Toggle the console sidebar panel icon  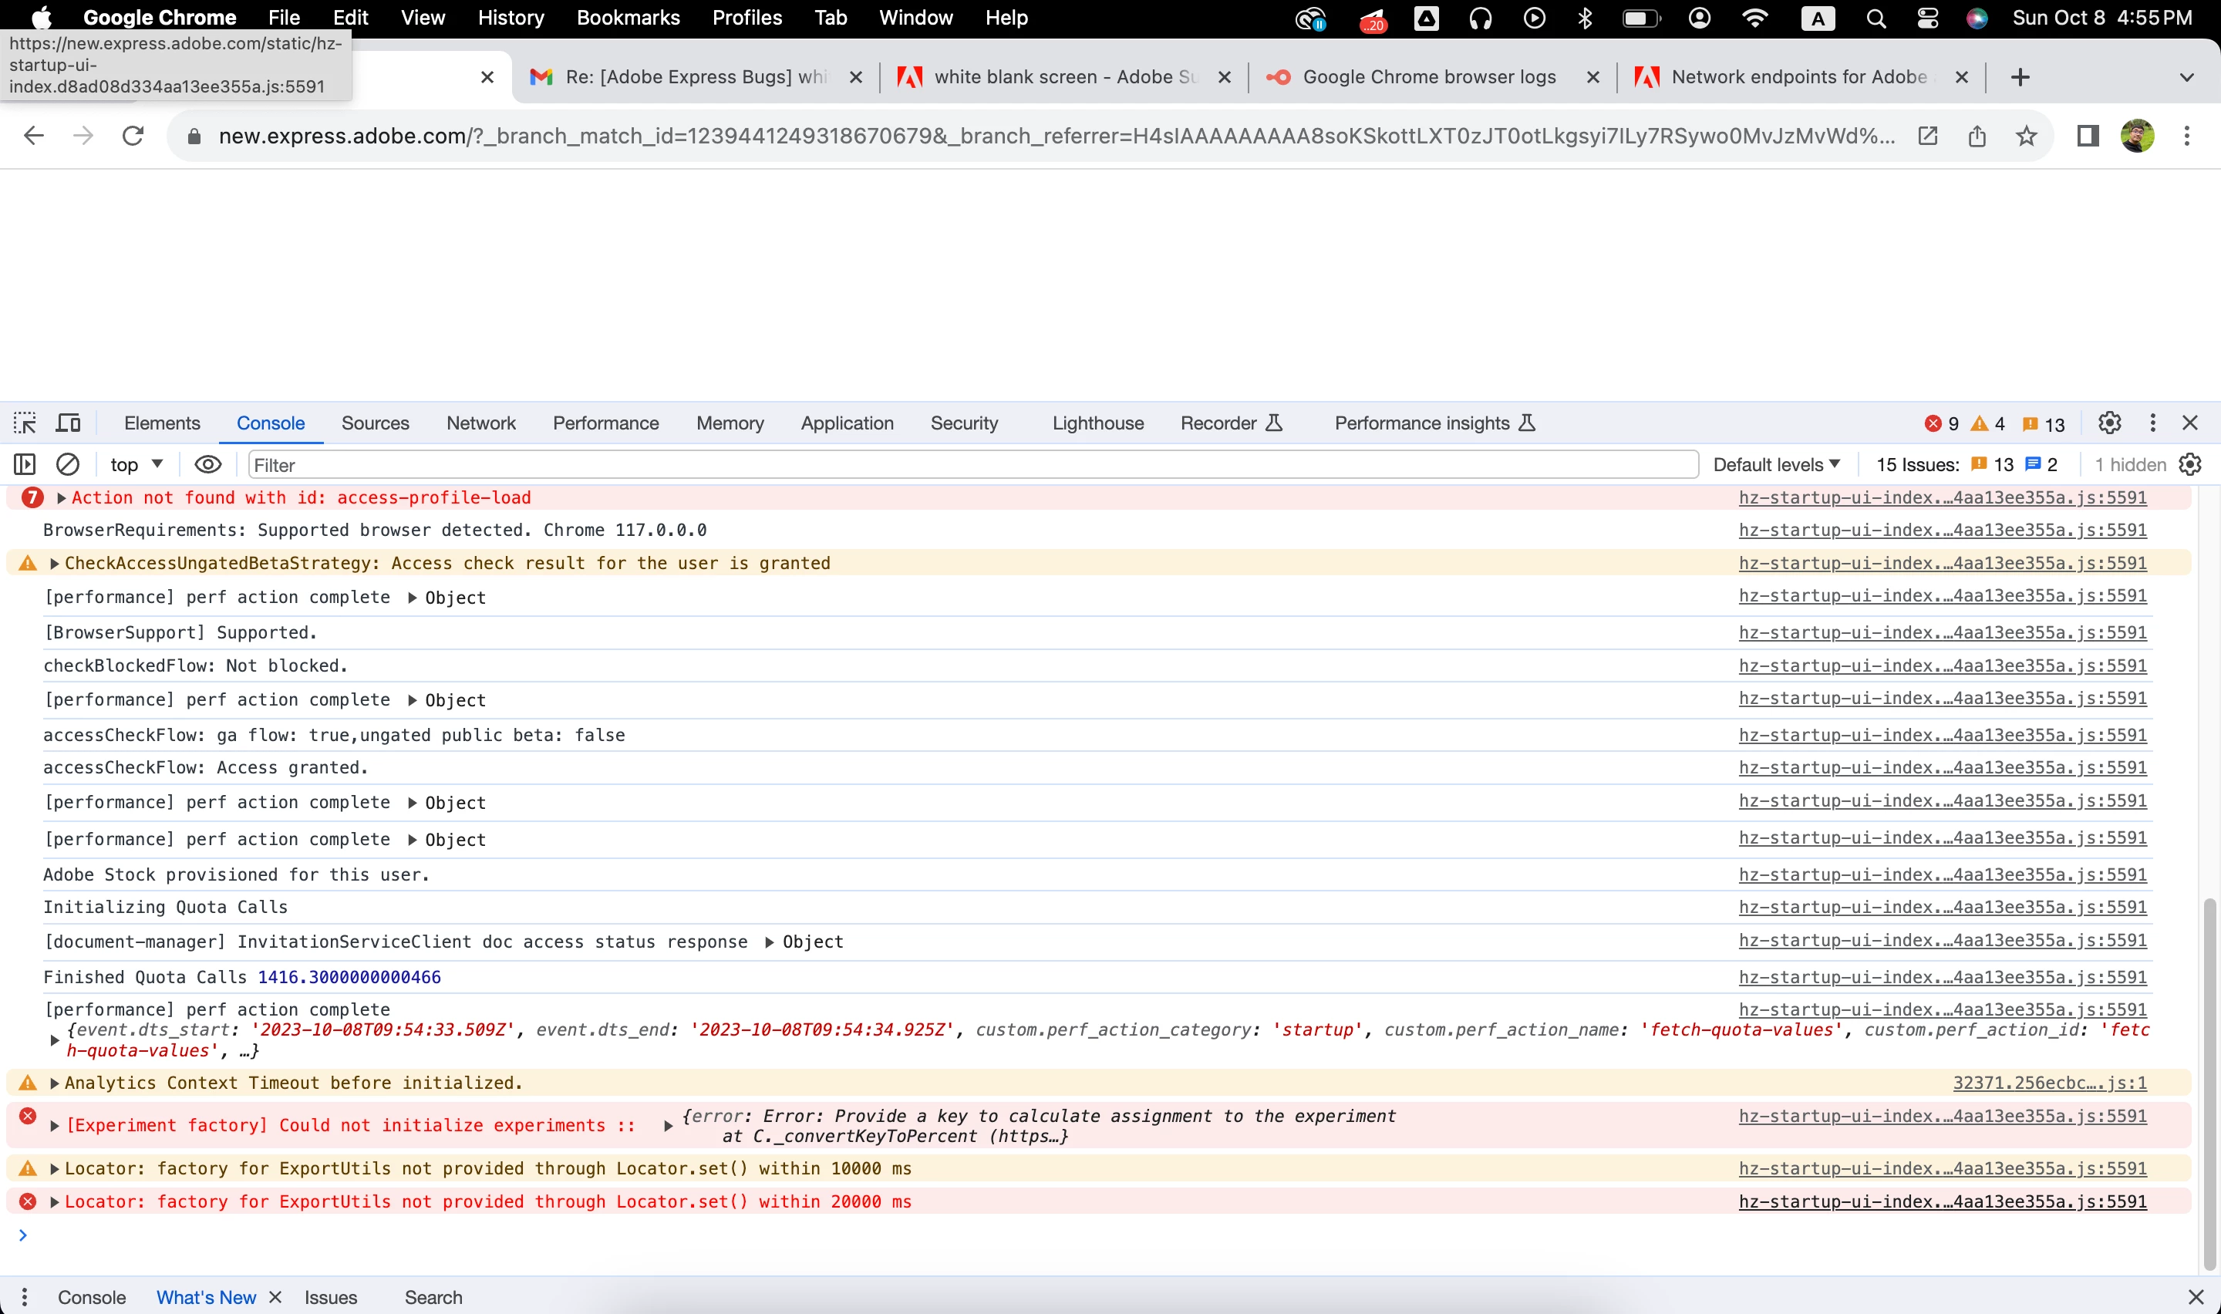tap(25, 465)
